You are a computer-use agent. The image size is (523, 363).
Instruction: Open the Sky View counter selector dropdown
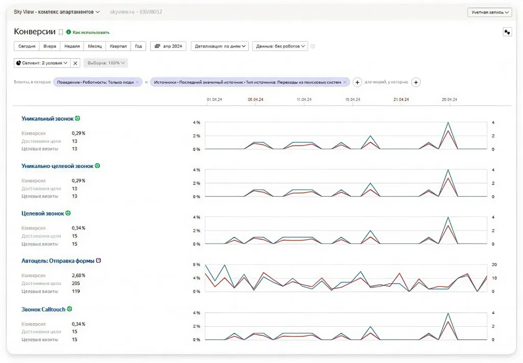pos(57,12)
